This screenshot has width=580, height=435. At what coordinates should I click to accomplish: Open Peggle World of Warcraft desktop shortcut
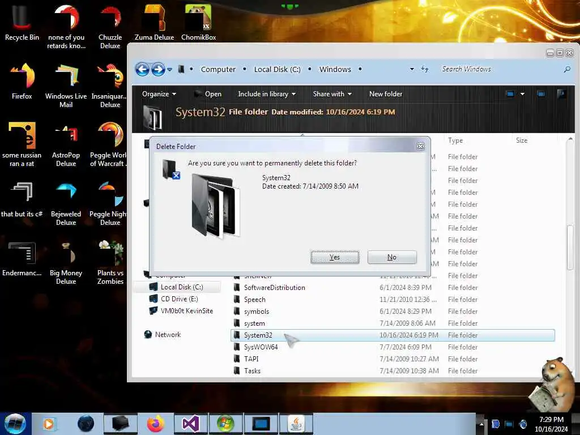pyautogui.click(x=109, y=144)
